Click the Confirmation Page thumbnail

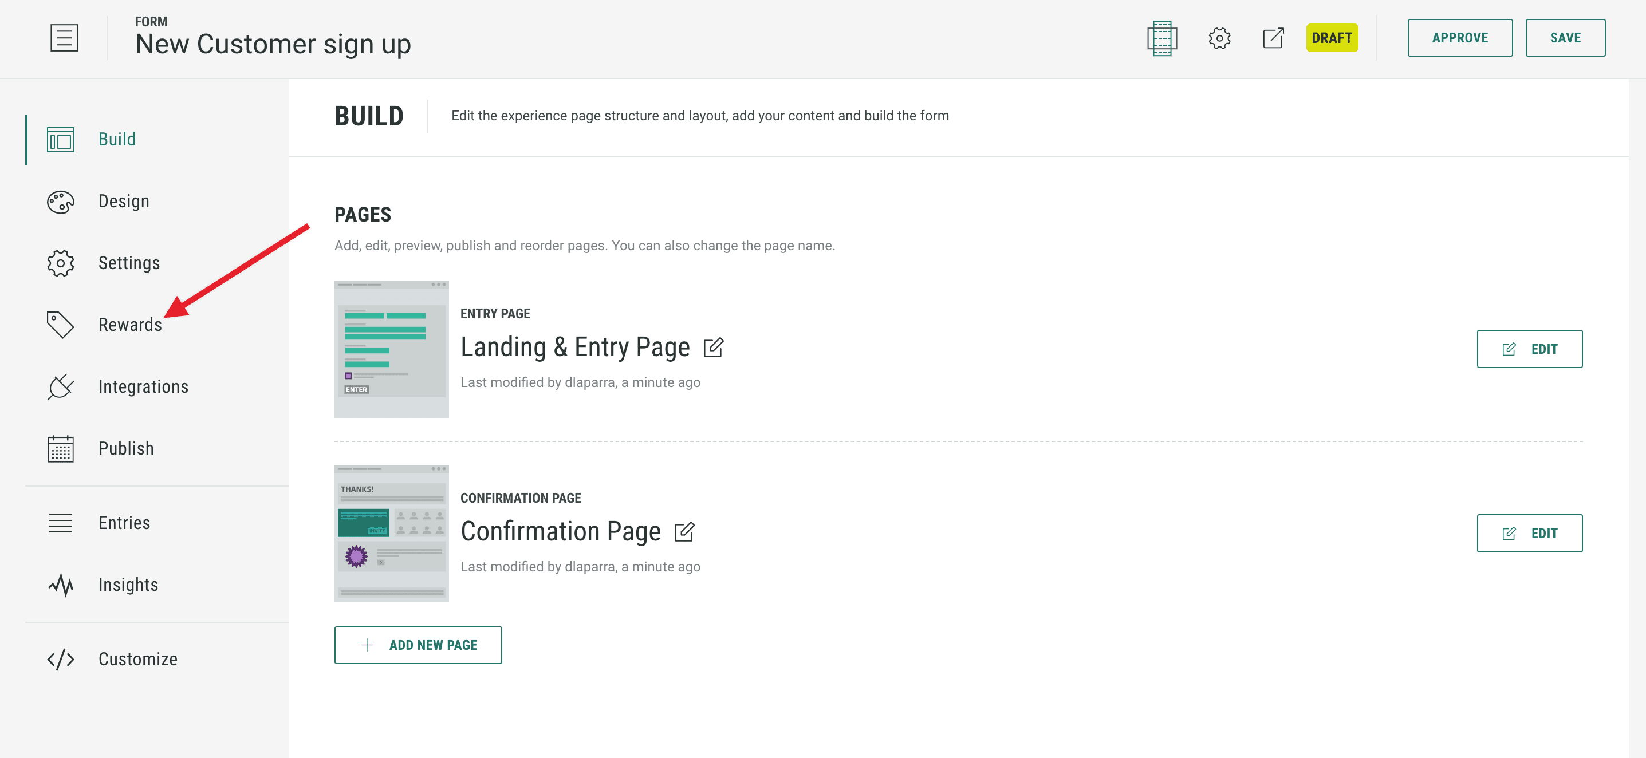(391, 533)
